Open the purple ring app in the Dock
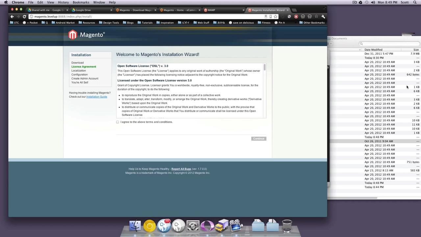421x237 pixels. [207, 226]
